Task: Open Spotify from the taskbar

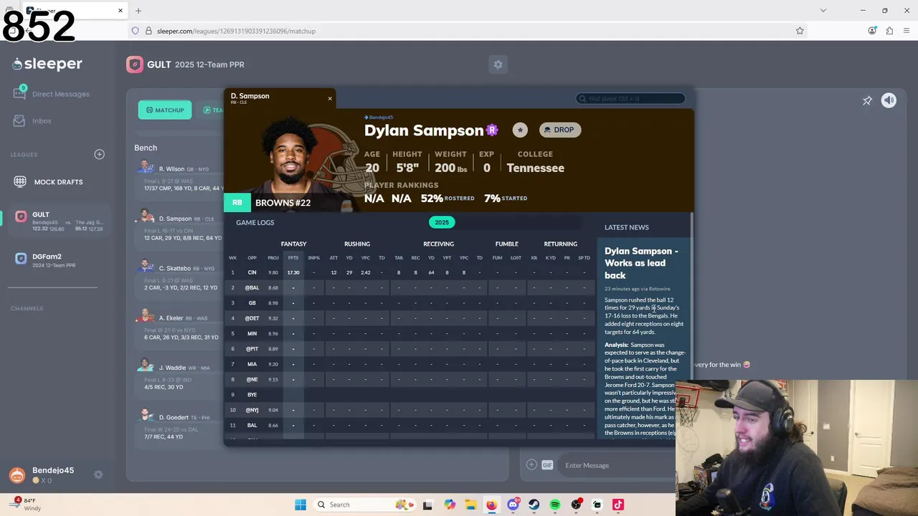Action: coord(555,505)
